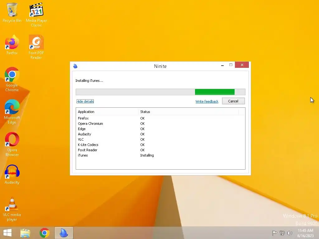This screenshot has width=319, height=239.
Task: Click the Write feedback link
Action: (207, 101)
